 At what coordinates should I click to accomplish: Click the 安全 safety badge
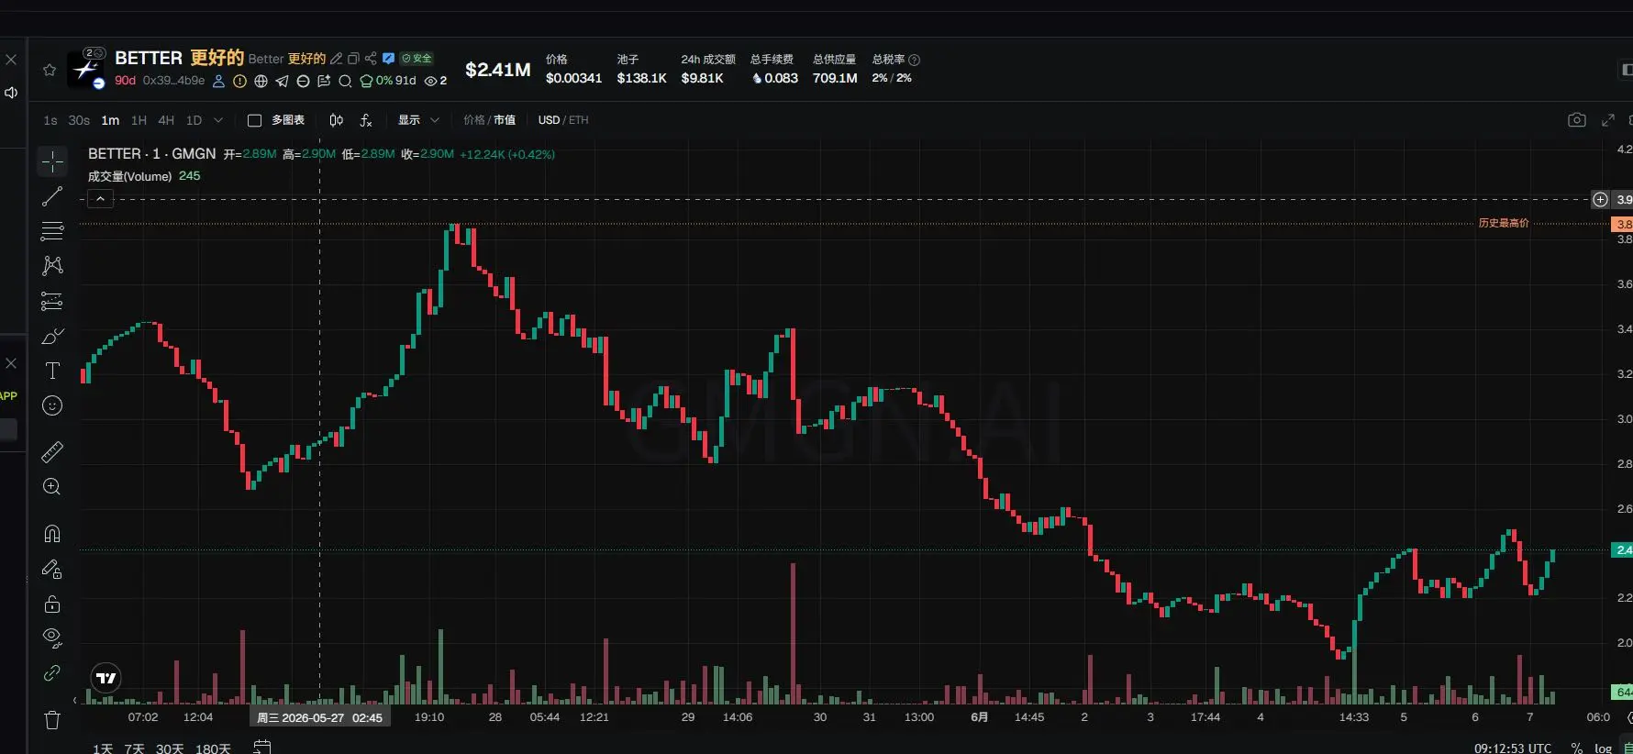pos(417,59)
